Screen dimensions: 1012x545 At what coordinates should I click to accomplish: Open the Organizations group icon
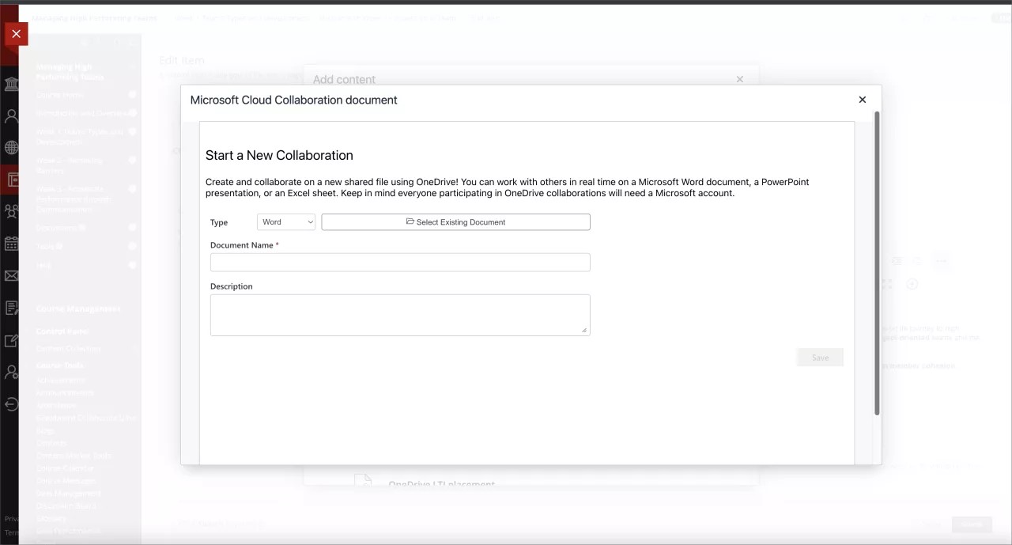[x=11, y=211]
